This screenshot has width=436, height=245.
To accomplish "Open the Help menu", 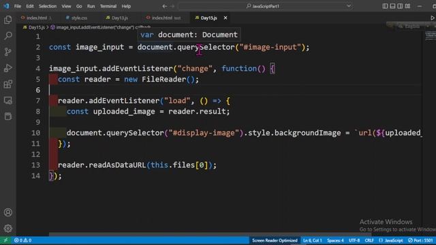I will coord(126,6).
